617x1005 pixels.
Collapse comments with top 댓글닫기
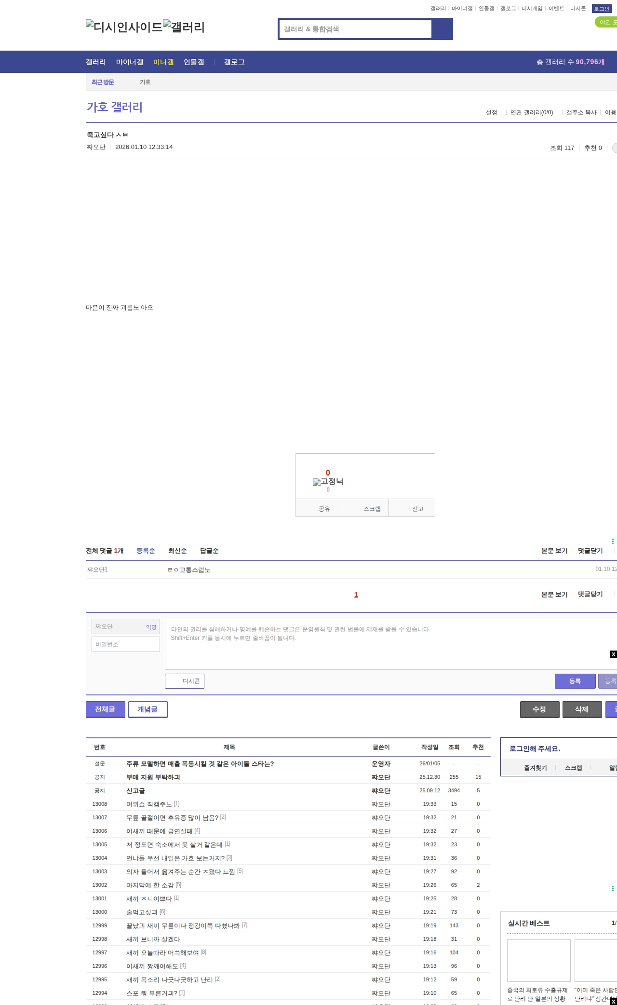(x=590, y=551)
